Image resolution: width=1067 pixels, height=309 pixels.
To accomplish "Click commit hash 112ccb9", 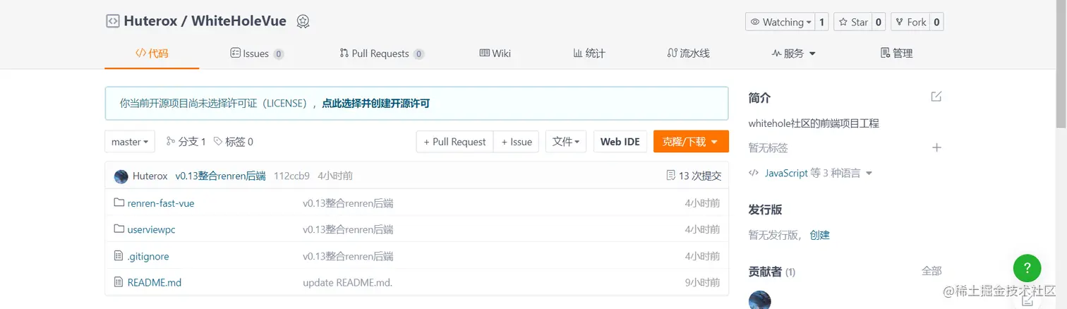I will point(291,176).
